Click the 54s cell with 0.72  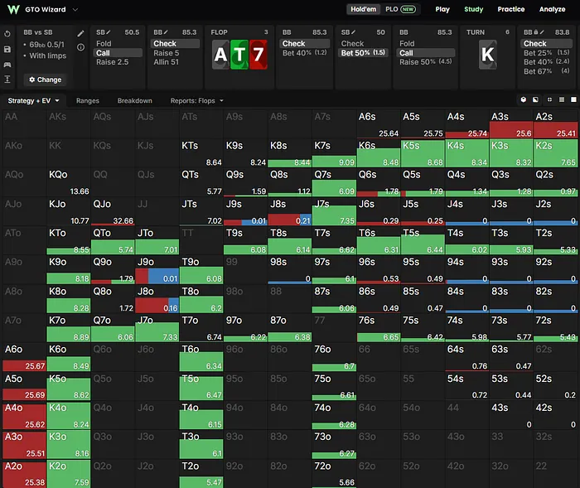[x=466, y=386]
